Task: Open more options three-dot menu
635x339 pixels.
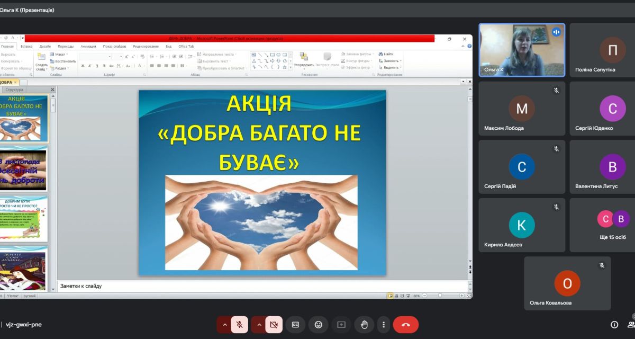Action: 384,325
